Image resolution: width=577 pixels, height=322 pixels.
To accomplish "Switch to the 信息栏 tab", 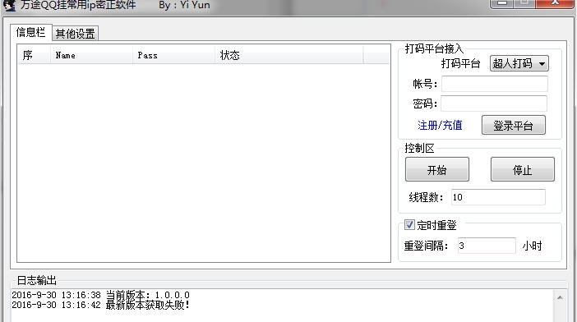I will (31, 32).
